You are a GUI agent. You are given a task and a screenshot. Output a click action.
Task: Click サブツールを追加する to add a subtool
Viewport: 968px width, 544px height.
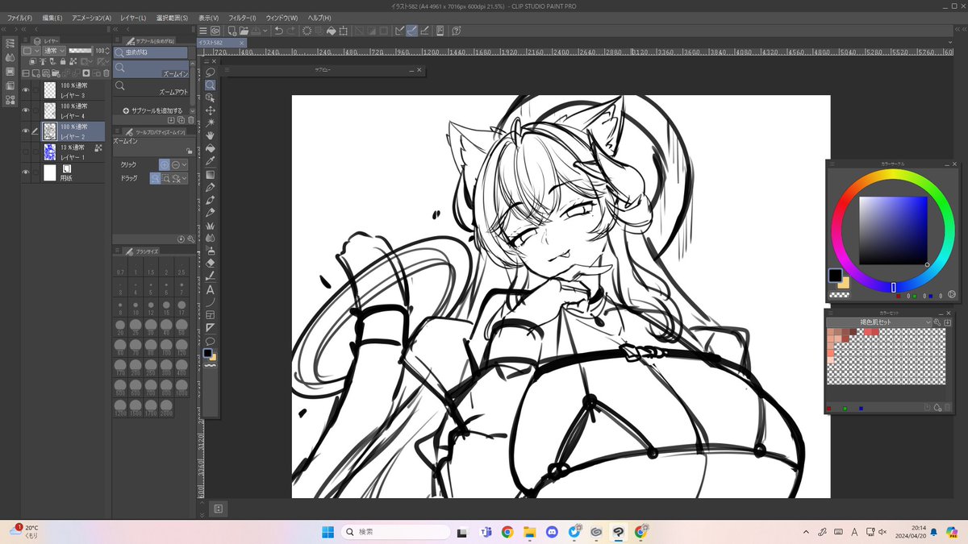tap(153, 110)
